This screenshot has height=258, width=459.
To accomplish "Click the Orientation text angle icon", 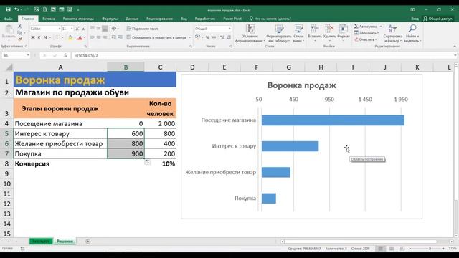I will [114, 29].
